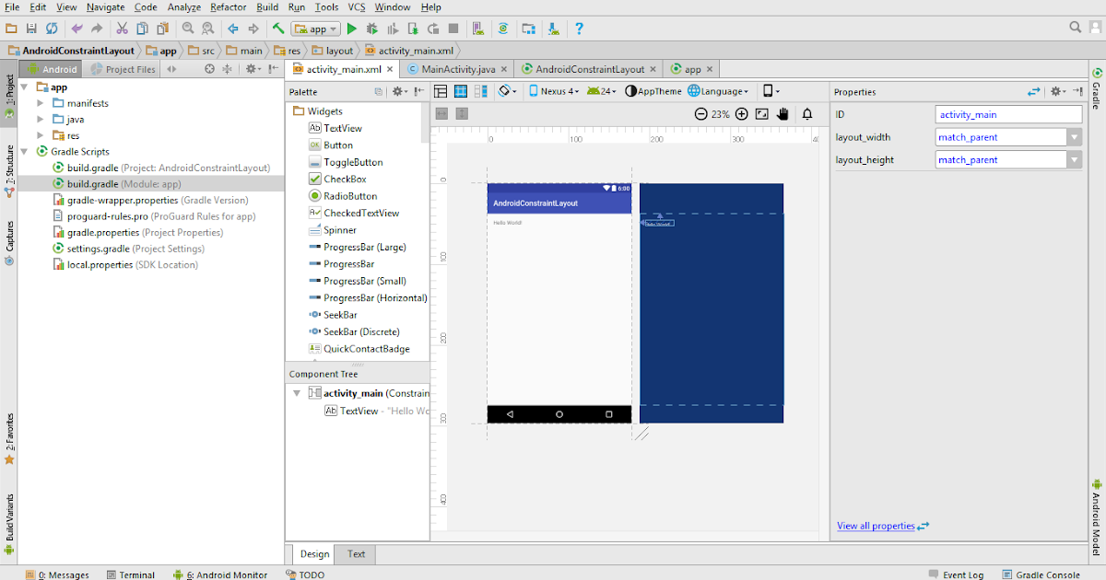Viewport: 1106px width, 580px height.
Task: Open the AVD Manager
Action: click(477, 29)
